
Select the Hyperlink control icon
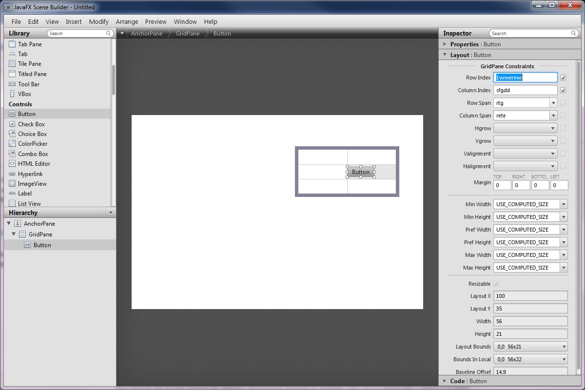[x=12, y=174]
